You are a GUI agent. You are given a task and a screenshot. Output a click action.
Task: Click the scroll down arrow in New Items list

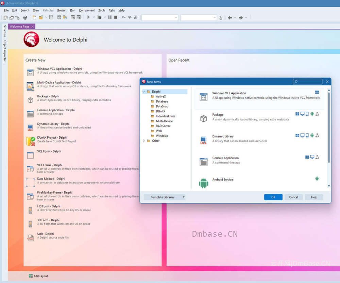329,186
